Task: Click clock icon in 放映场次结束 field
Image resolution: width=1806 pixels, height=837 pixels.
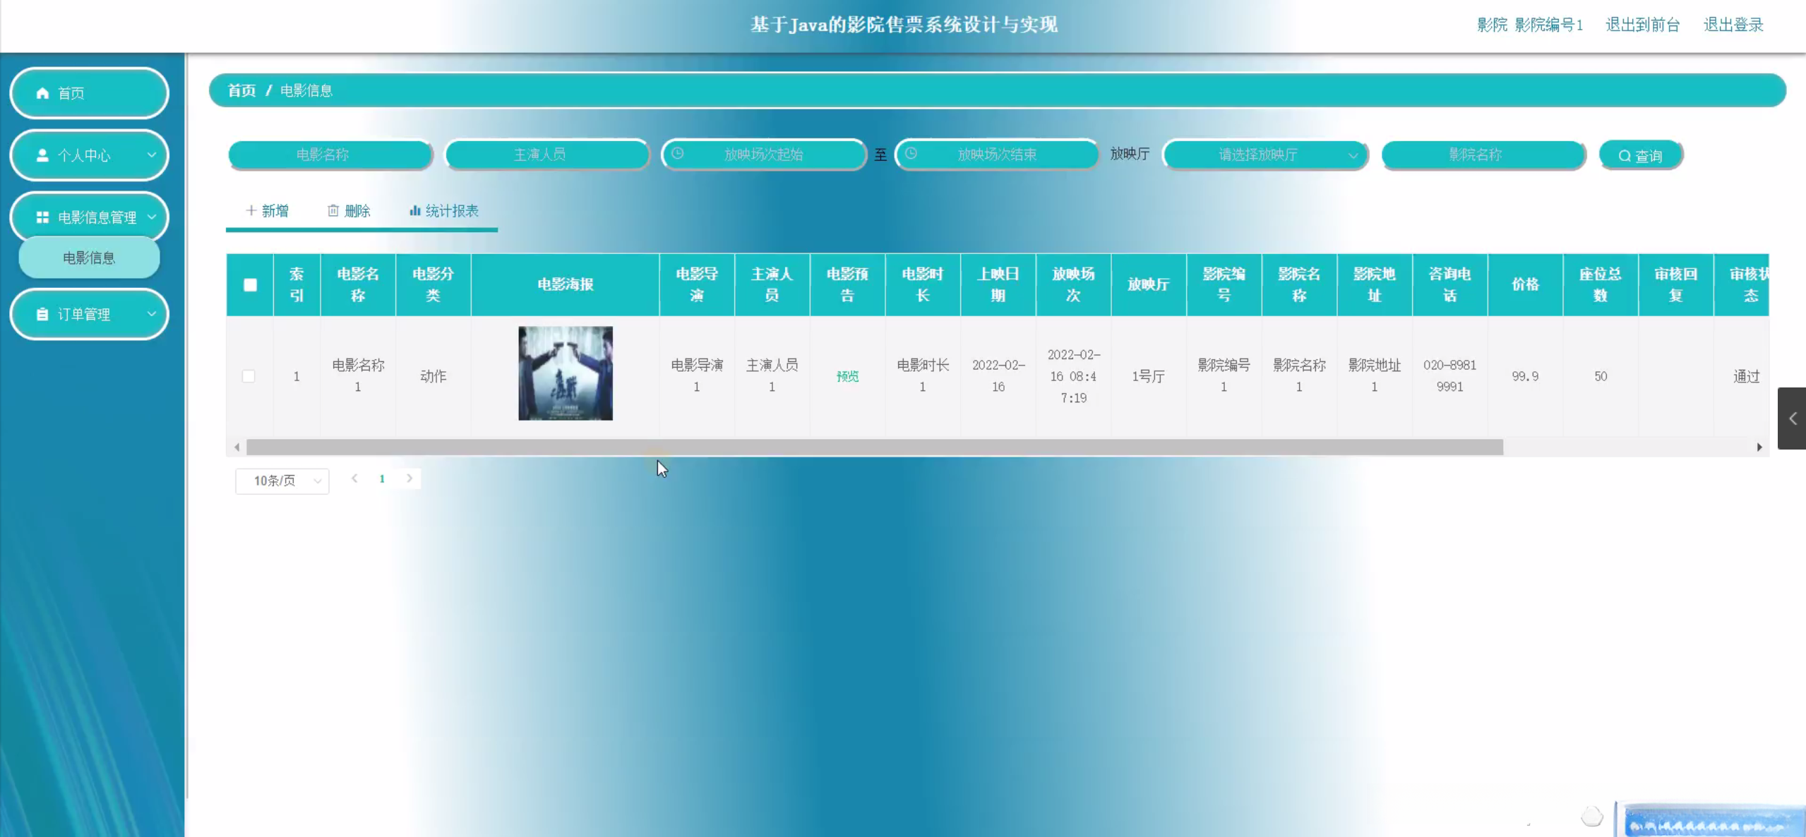Action: [911, 153]
